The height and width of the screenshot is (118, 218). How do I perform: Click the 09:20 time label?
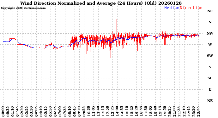tap(79, 111)
